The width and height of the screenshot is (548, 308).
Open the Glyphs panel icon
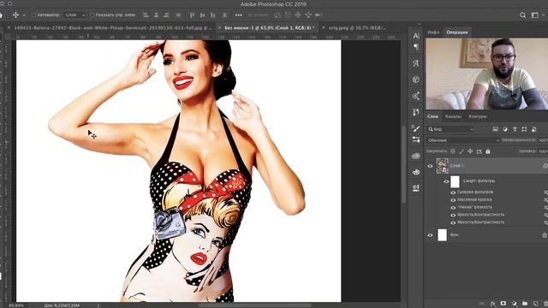[x=416, y=63]
